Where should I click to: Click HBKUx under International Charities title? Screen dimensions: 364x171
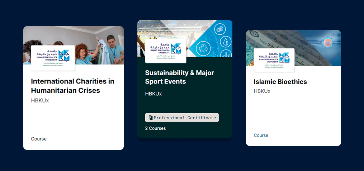click(40, 100)
